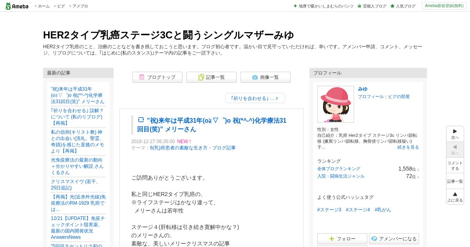Click コメントする in floating panel

(455, 165)
